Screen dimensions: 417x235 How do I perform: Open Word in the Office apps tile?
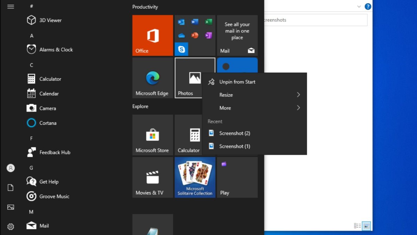[195, 22]
